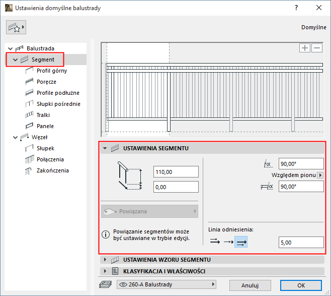The height and width of the screenshot is (296, 331).
Task: Click the Zakończenia endings icon
Action: point(28,170)
